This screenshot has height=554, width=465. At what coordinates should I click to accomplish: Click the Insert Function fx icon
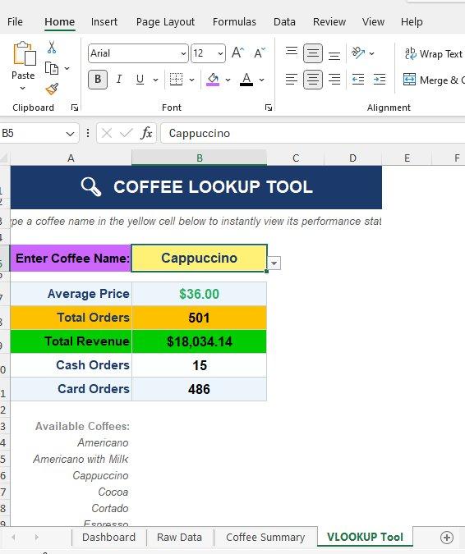point(146,133)
